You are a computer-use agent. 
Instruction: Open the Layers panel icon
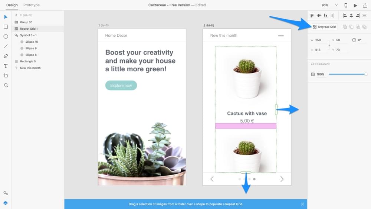(x=6, y=203)
